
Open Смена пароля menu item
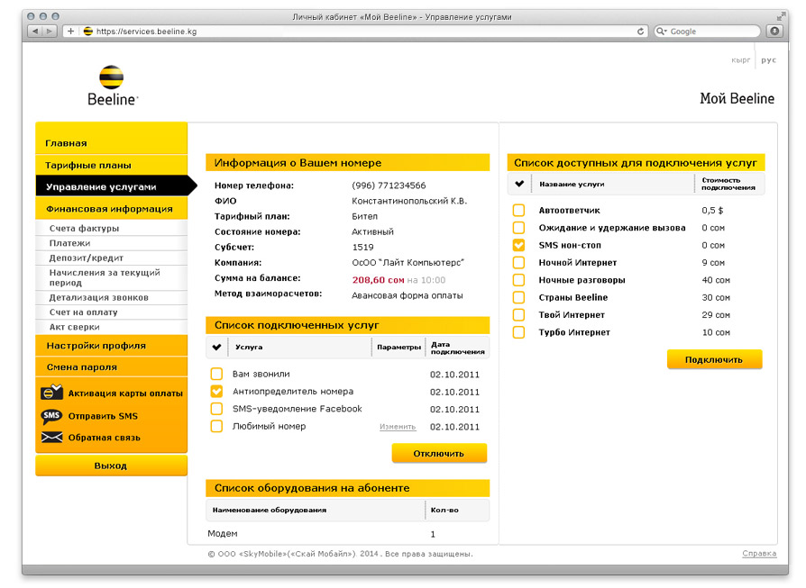click(112, 366)
